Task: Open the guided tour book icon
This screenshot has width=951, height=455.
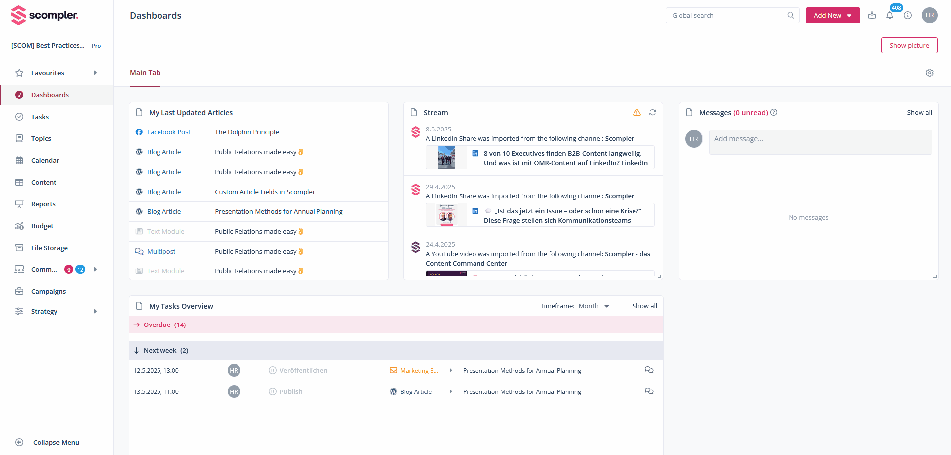Action: tap(871, 15)
